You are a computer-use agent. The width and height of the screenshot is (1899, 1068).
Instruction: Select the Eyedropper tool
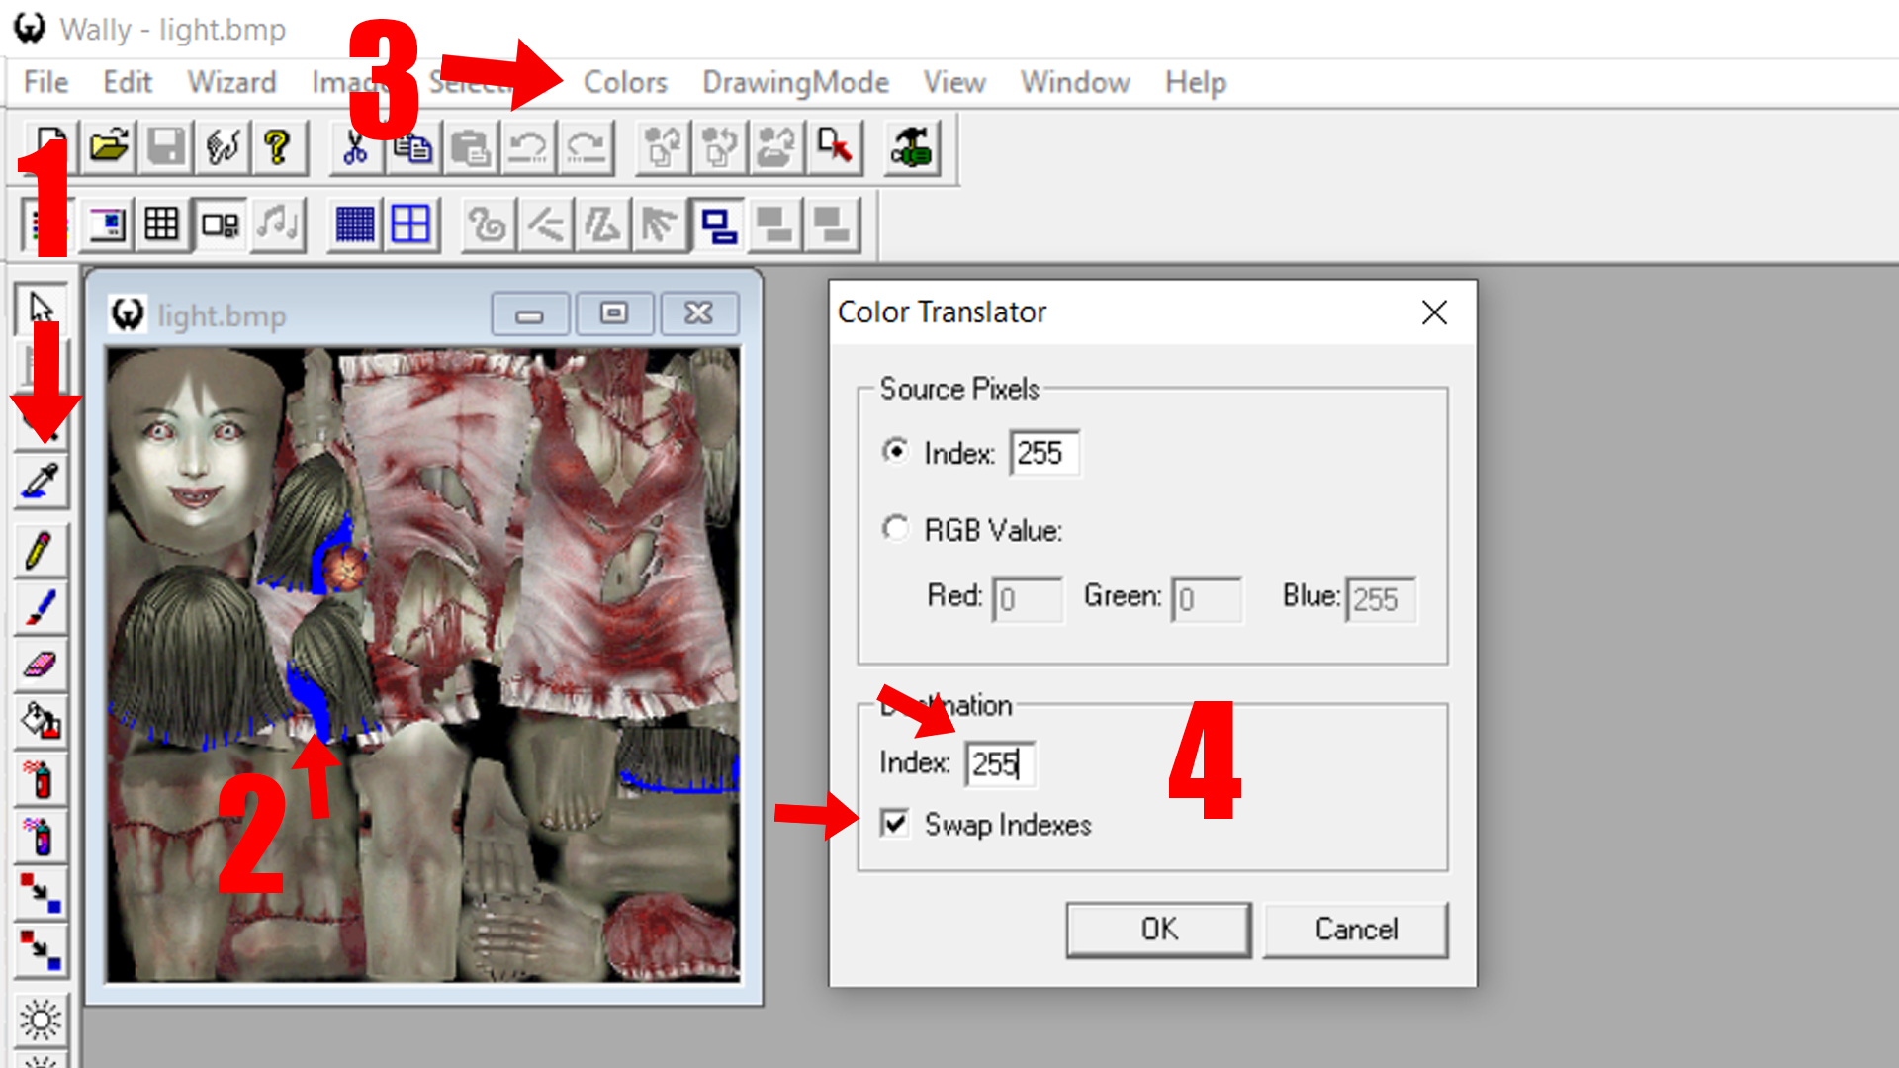[41, 482]
